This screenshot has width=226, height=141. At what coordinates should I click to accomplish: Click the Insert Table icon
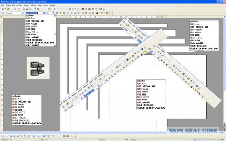73,9
